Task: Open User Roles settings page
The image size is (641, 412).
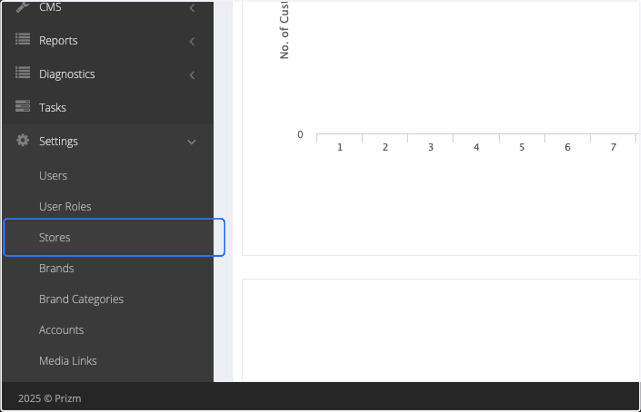Action: (x=65, y=207)
